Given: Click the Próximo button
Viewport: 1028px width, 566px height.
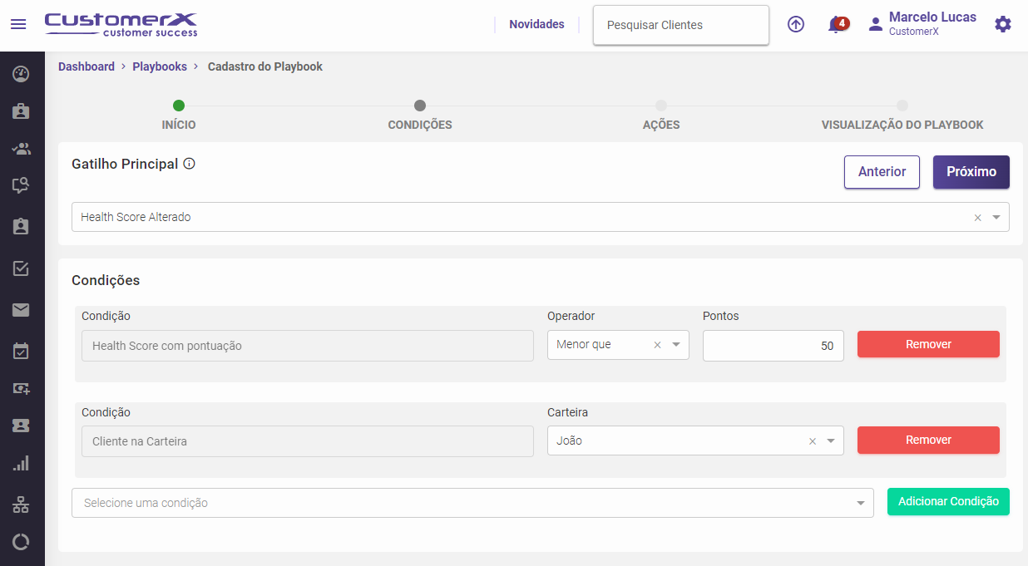Looking at the screenshot, I should pyautogui.click(x=971, y=172).
